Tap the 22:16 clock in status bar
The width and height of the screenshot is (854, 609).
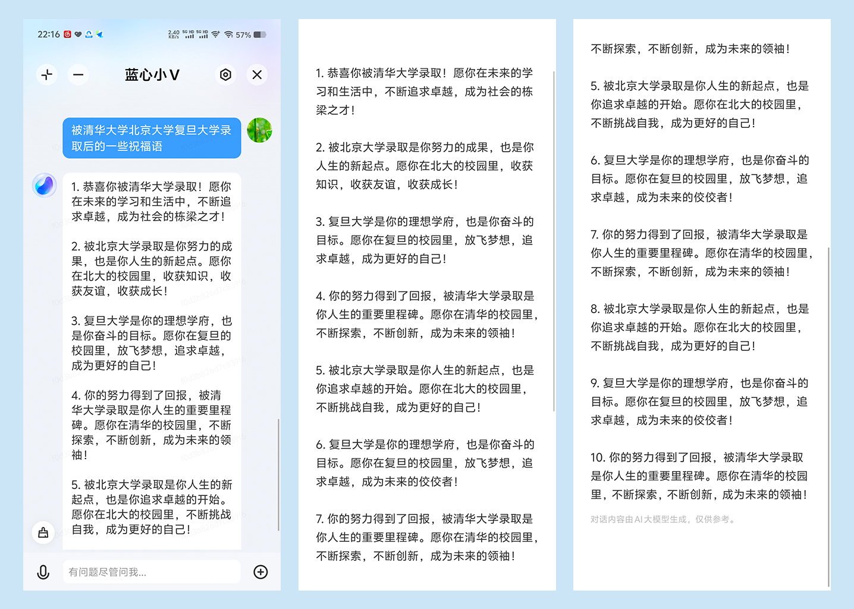(x=48, y=34)
